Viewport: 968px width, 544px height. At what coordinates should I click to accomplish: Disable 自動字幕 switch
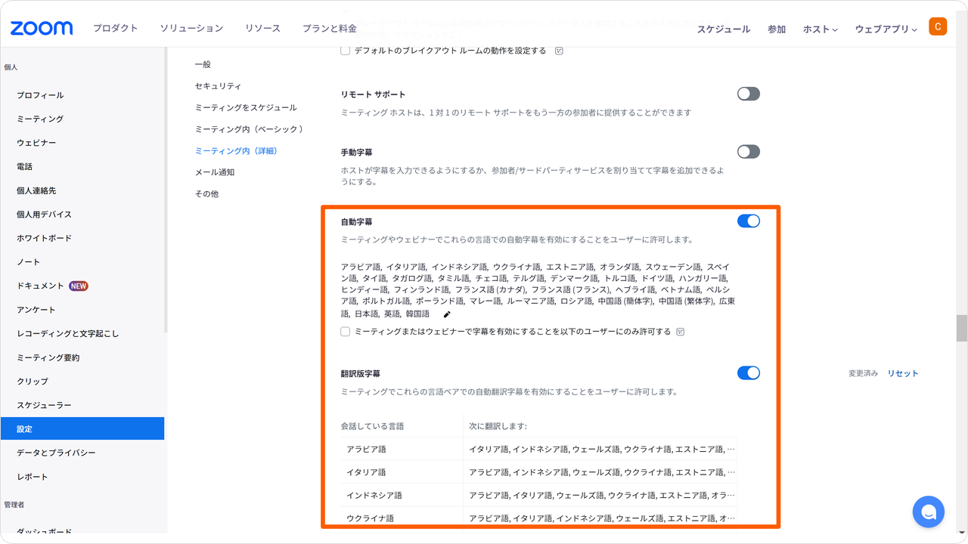pyautogui.click(x=749, y=221)
